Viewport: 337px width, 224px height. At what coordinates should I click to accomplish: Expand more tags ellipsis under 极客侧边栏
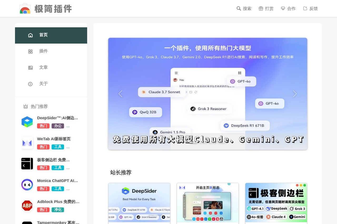[68, 168]
